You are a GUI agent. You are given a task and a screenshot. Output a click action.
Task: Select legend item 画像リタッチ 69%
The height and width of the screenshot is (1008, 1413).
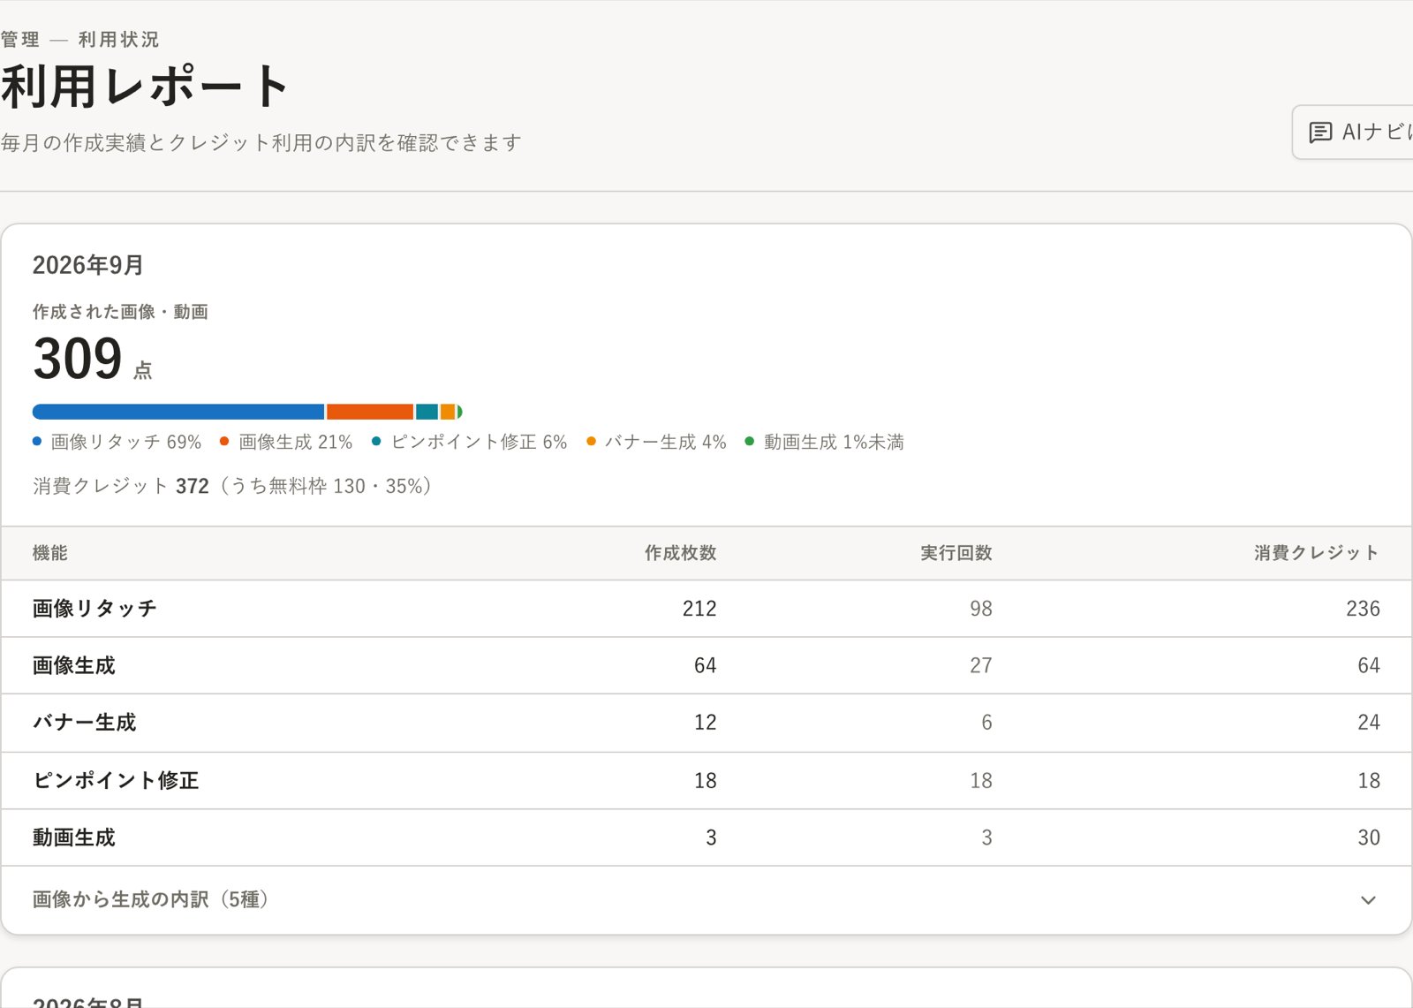click(x=117, y=442)
